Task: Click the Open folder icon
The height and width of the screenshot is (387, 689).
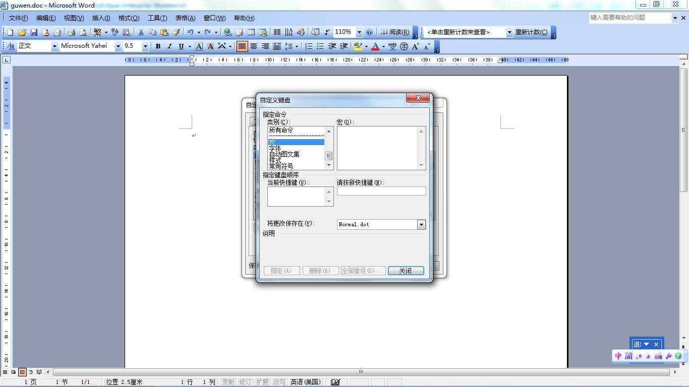Action: pyautogui.click(x=22, y=32)
